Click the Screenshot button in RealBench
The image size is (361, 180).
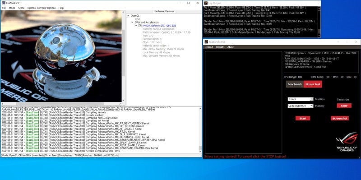point(340,118)
